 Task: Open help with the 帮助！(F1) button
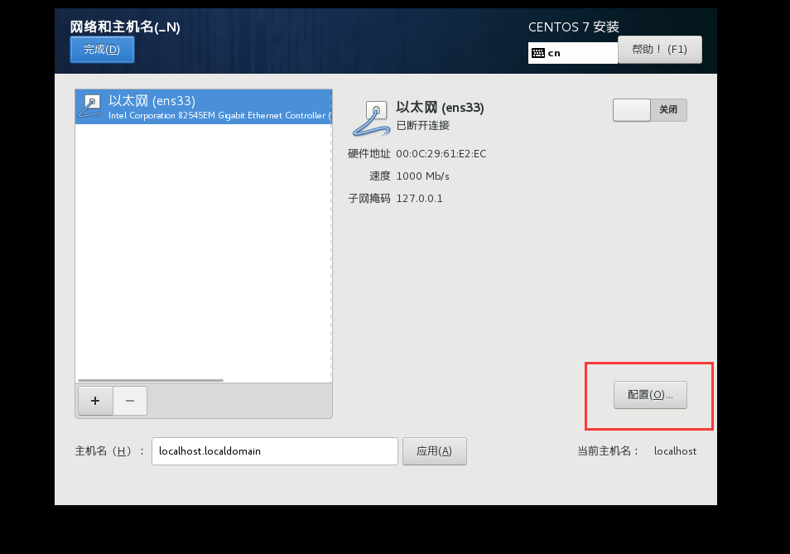(659, 50)
